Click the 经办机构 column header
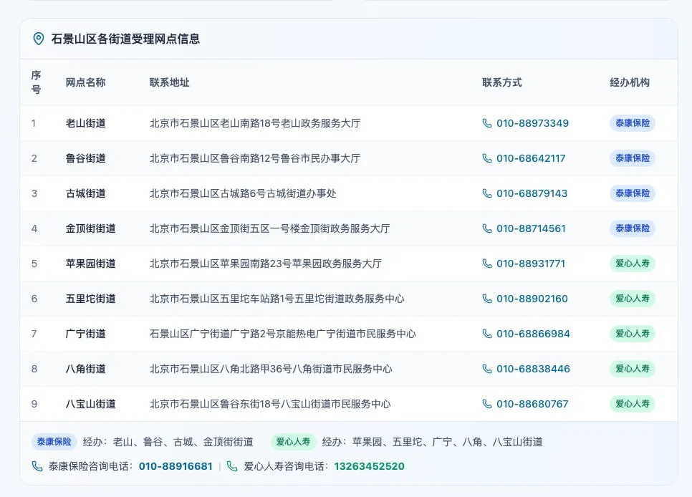This screenshot has height=497, width=692. point(629,82)
